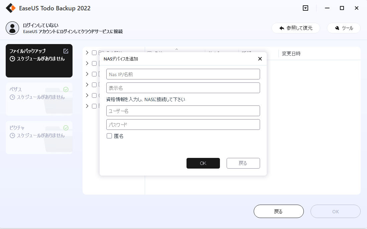Check the last tree row checkbox

(x=94, y=106)
